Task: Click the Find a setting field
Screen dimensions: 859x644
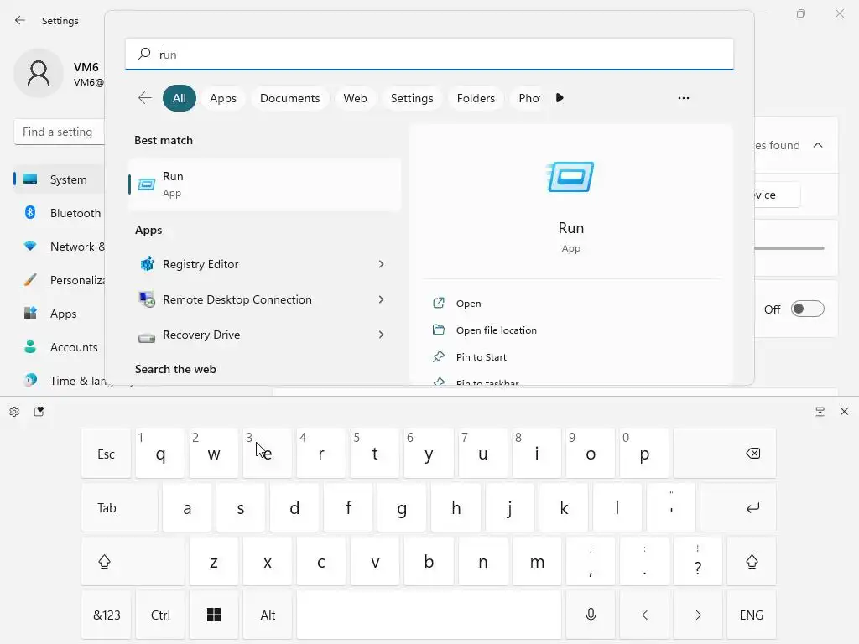Action: click(60, 132)
